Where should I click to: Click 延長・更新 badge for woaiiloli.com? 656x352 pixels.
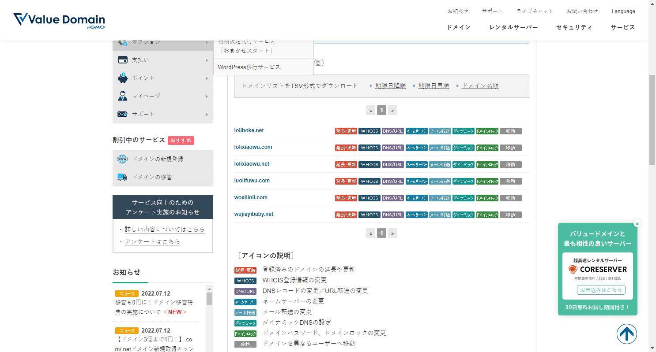(346, 198)
